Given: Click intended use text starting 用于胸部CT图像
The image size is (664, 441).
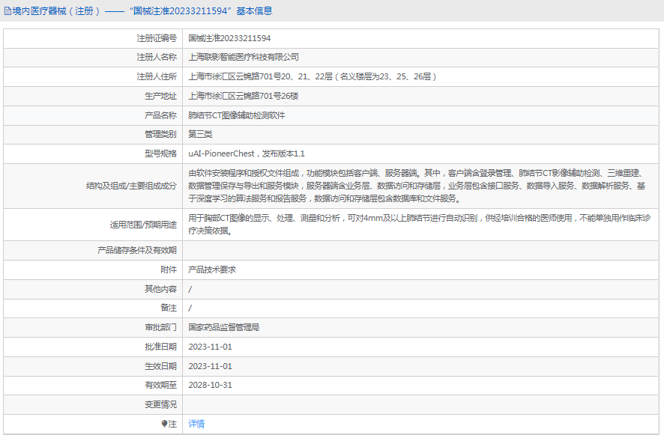Looking at the screenshot, I should coord(419,225).
